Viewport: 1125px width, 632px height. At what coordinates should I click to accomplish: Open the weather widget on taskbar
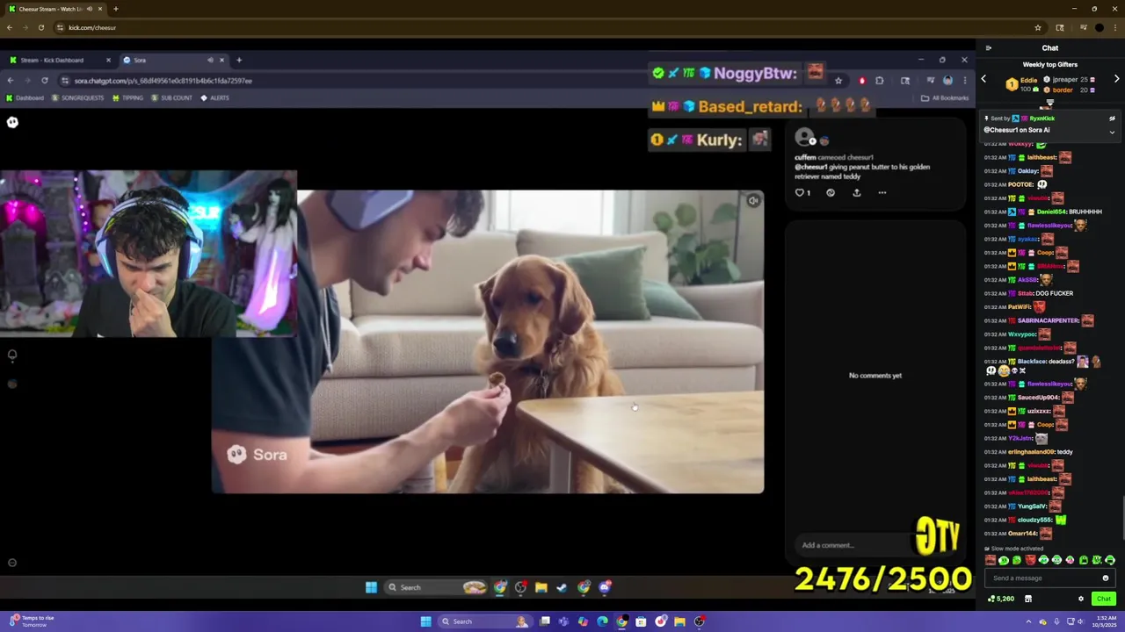(31, 621)
